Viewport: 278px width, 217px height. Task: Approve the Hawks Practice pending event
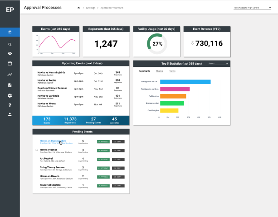(x=103, y=151)
